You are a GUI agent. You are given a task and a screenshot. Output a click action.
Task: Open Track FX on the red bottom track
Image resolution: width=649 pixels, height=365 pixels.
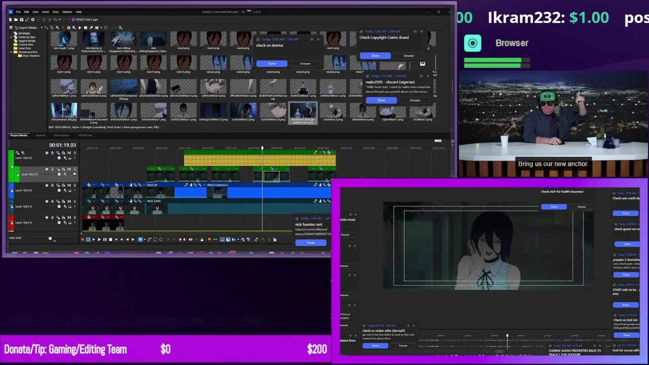(63, 217)
